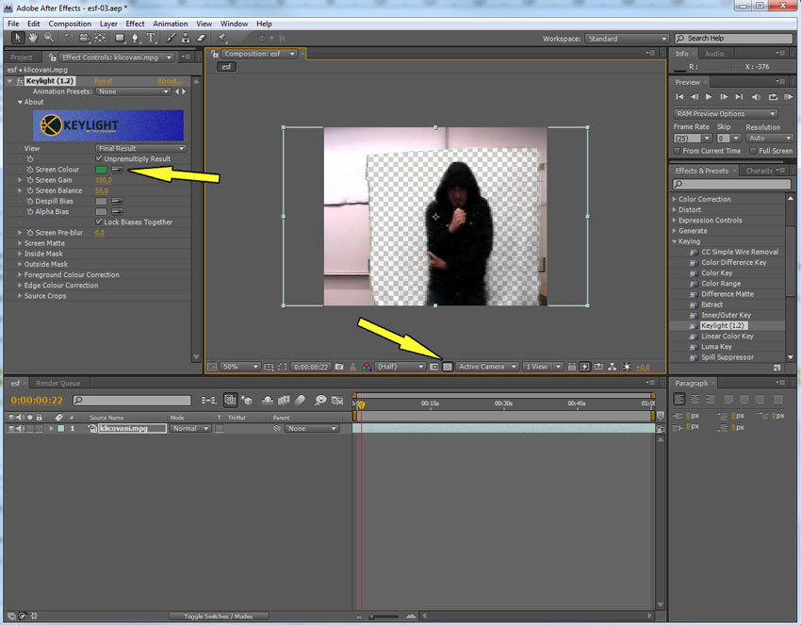Click the Search Help field
Screen dimensions: 801x625
pyautogui.click(x=733, y=39)
